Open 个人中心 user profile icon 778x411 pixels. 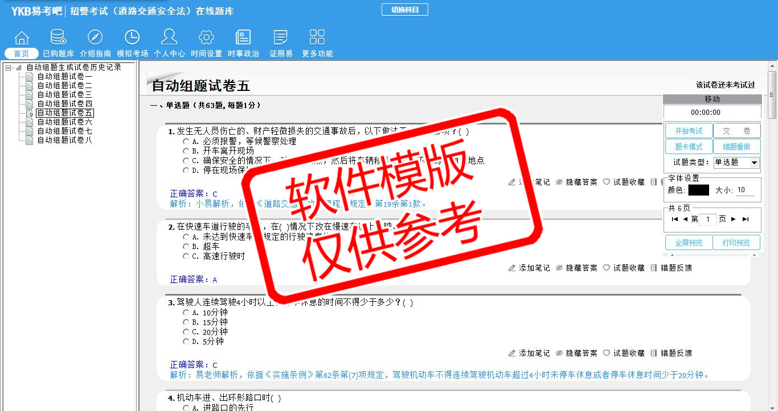click(x=169, y=38)
